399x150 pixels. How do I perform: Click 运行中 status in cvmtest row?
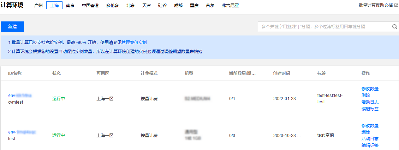point(59,99)
